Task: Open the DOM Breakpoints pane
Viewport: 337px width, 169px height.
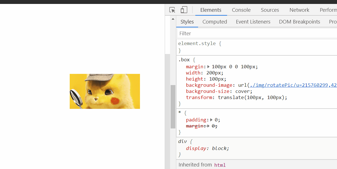Action: pos(299,22)
